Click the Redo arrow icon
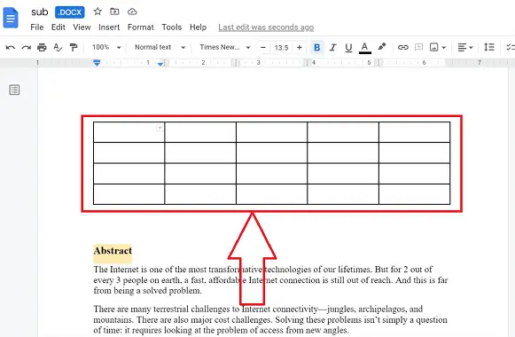515x337 pixels. [x=26, y=48]
